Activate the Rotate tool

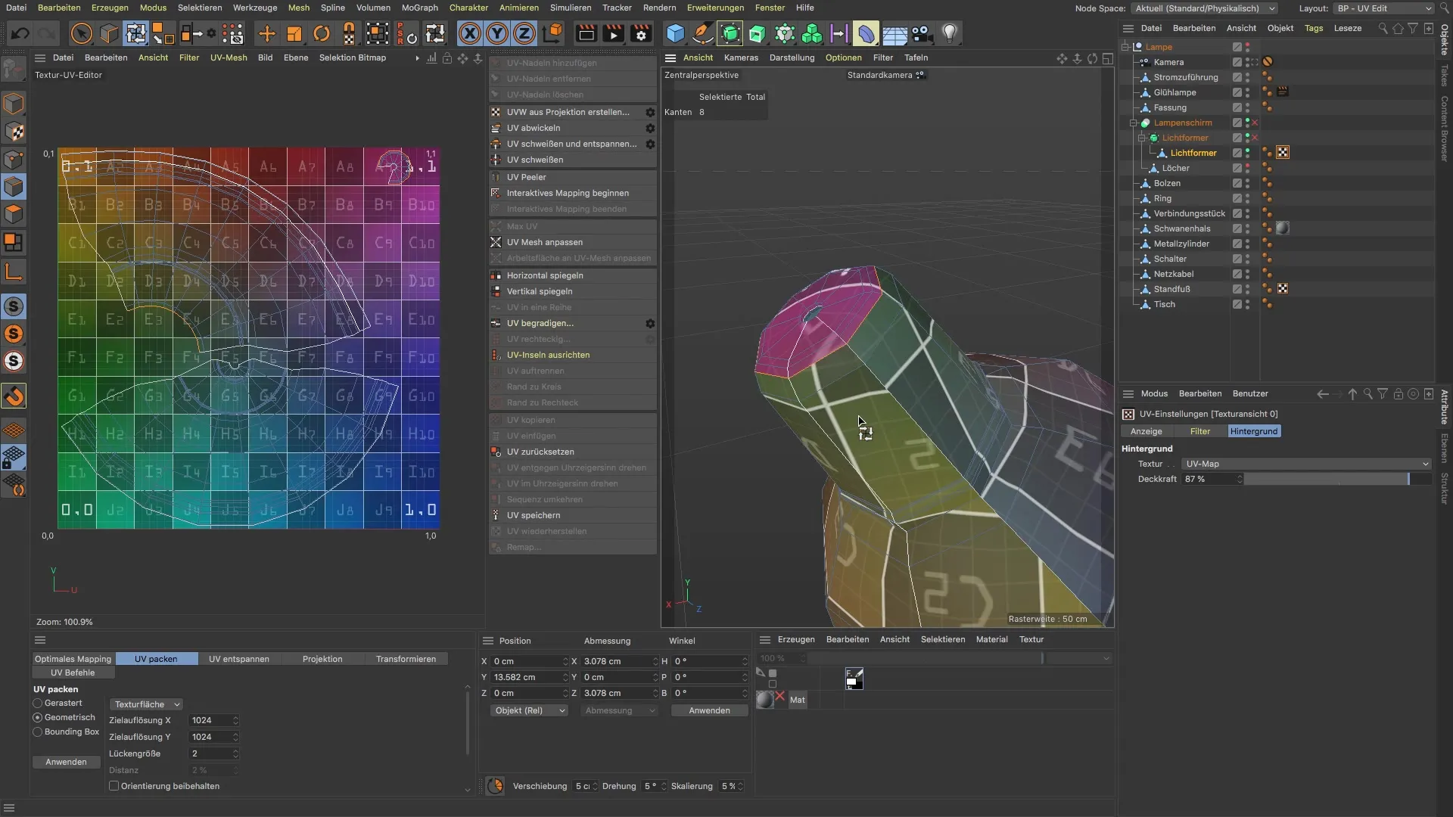[x=322, y=33]
